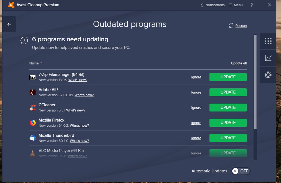
Task: Click the CCleaner program icon
Action: pyautogui.click(x=33, y=108)
